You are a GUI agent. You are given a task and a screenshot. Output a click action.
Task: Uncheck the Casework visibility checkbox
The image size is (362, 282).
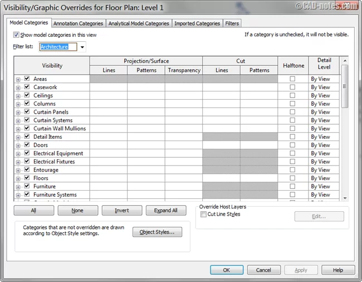point(26,87)
